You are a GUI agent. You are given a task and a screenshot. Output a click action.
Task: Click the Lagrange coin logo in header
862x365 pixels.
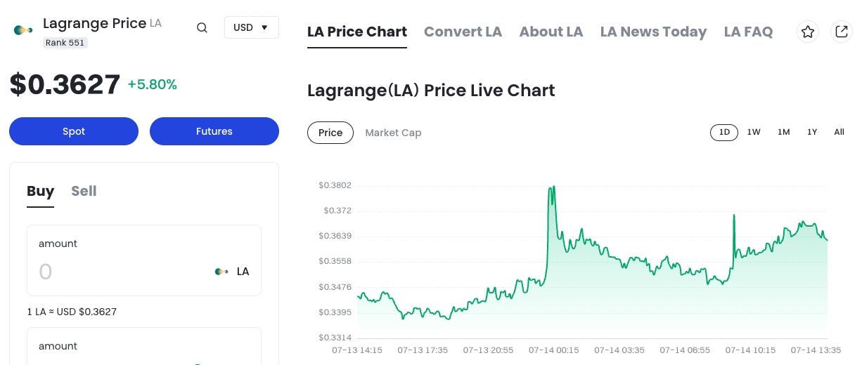tap(23, 29)
